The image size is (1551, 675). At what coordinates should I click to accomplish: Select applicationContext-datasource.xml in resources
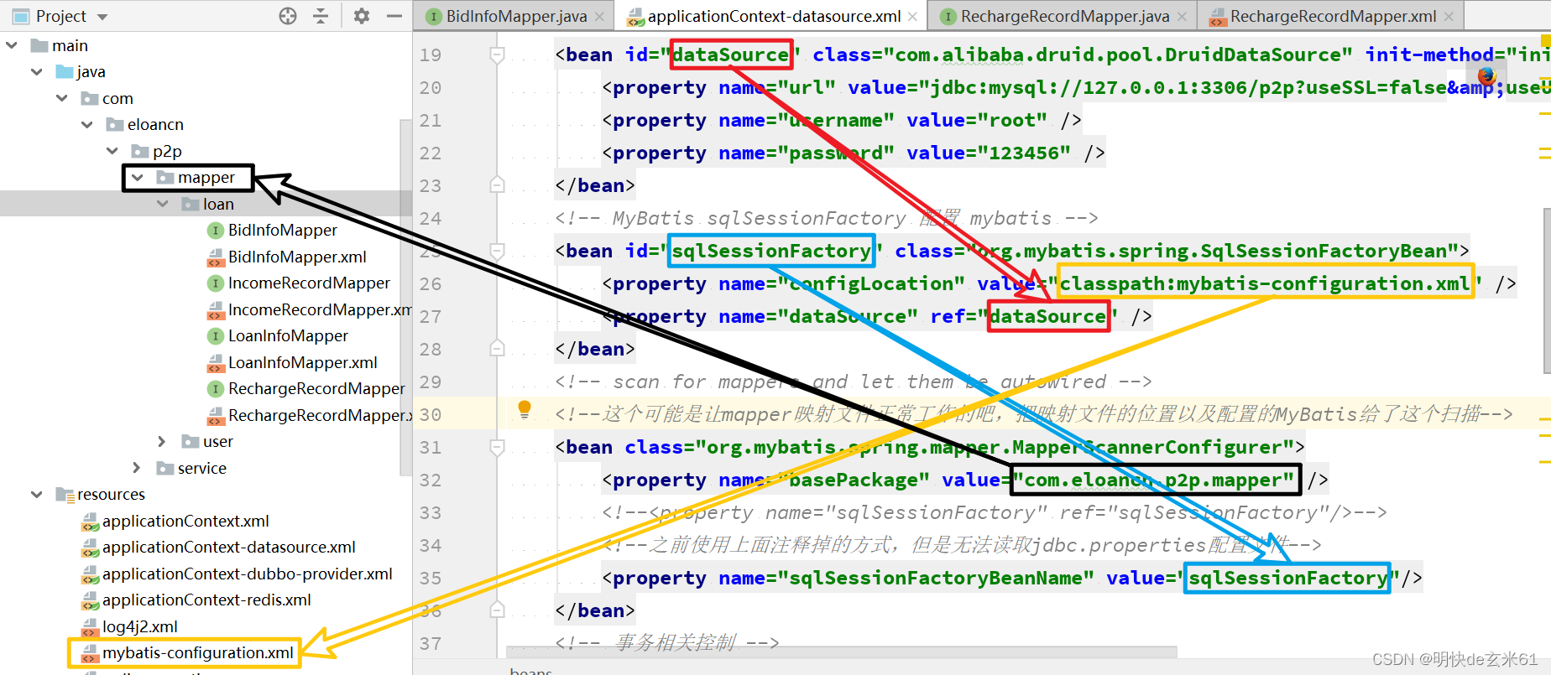coord(228,548)
